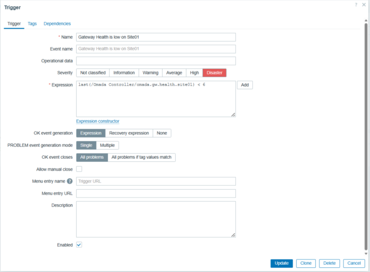Select High severity level

tap(194, 73)
